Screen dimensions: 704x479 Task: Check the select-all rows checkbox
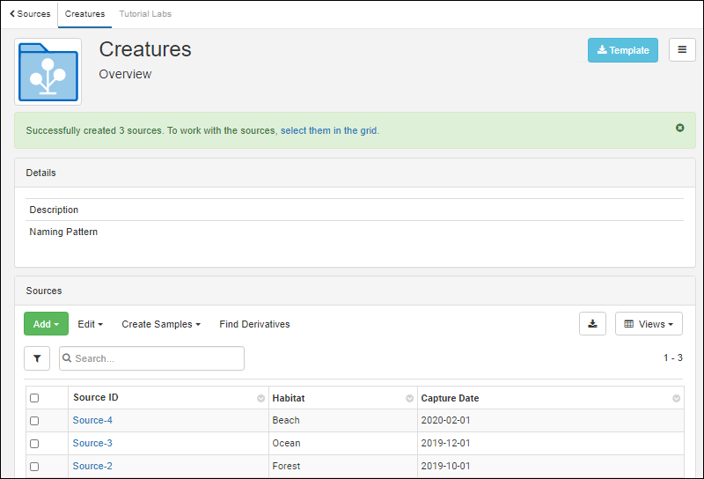34,398
